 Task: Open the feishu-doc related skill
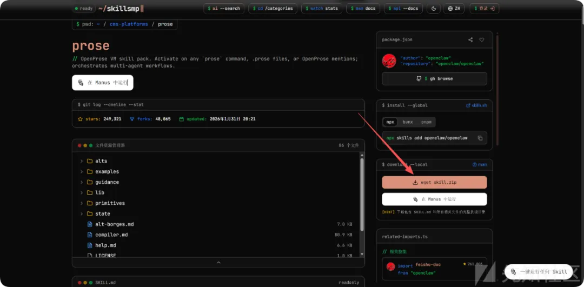(434, 269)
